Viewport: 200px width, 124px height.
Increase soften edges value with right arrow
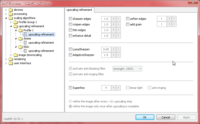pos(174,18)
